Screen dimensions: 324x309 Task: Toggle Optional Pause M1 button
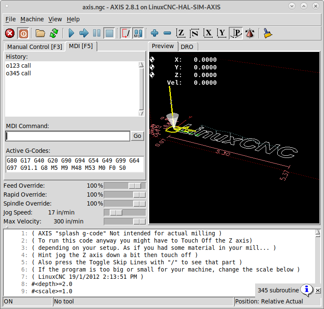click(x=138, y=33)
